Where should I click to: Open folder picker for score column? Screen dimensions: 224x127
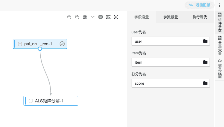205,83
